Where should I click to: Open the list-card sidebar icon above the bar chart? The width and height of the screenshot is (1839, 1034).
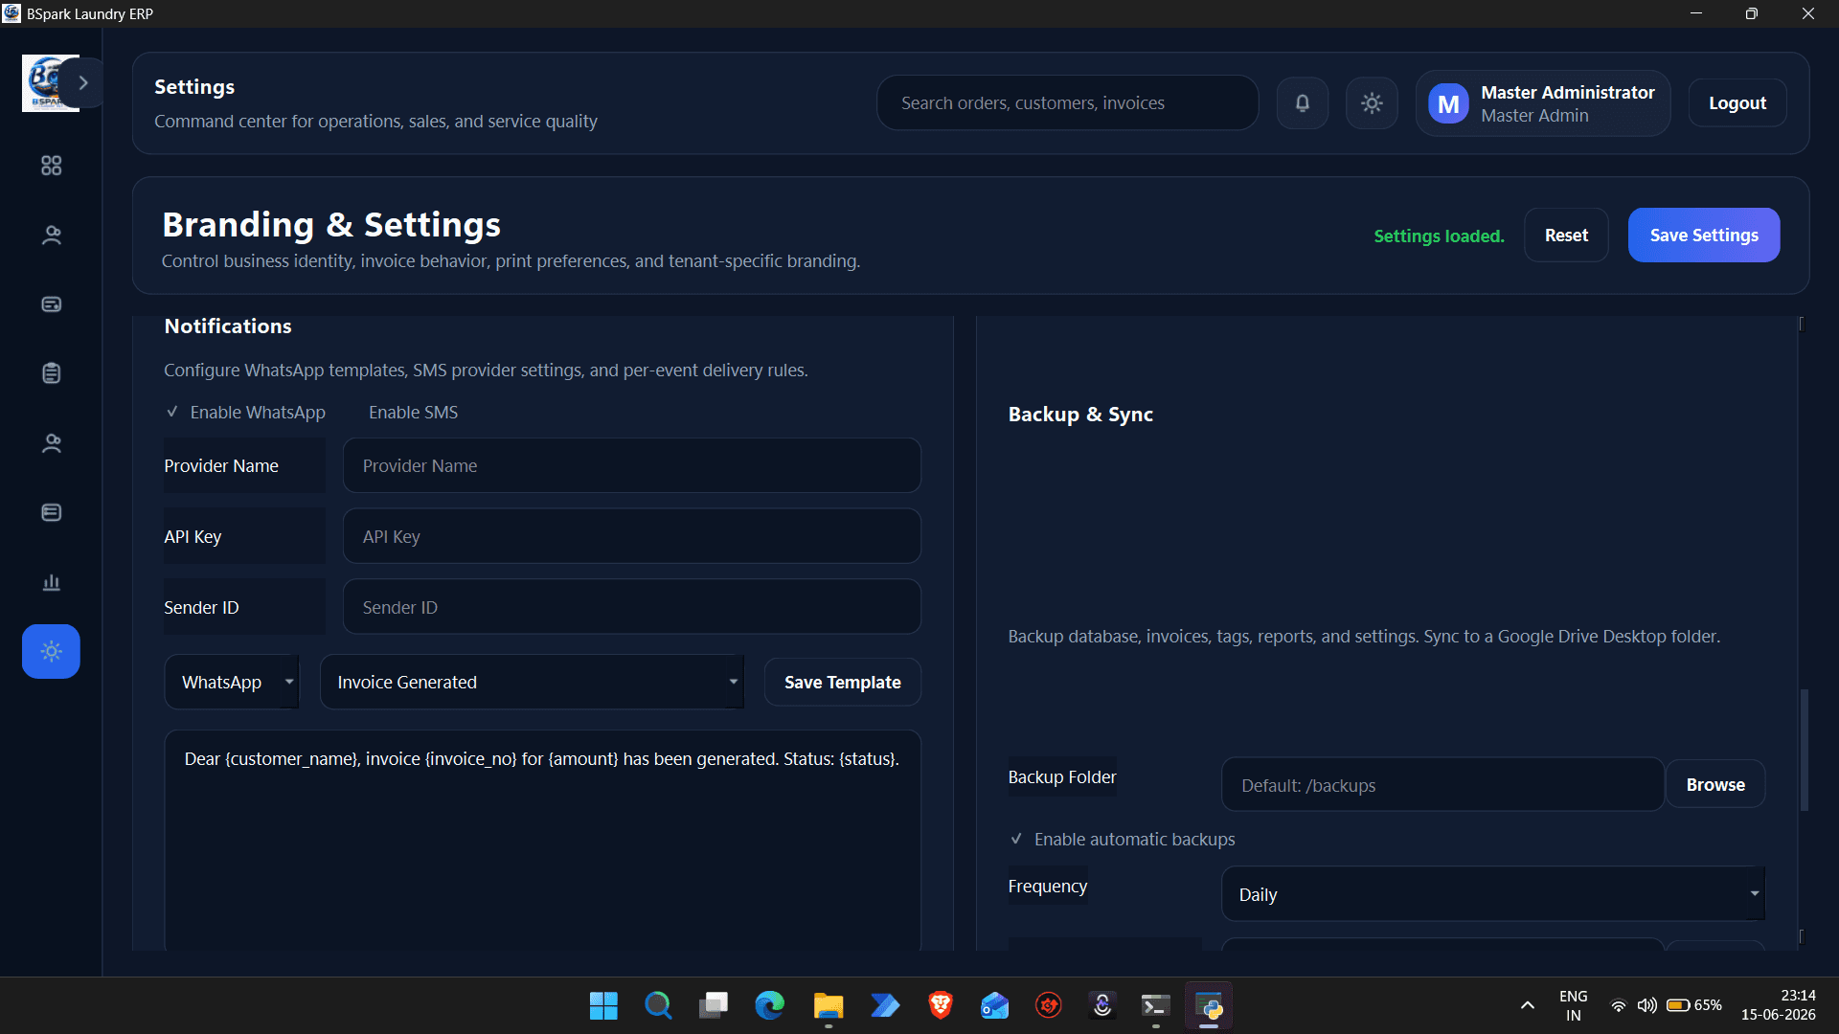pyautogui.click(x=51, y=512)
